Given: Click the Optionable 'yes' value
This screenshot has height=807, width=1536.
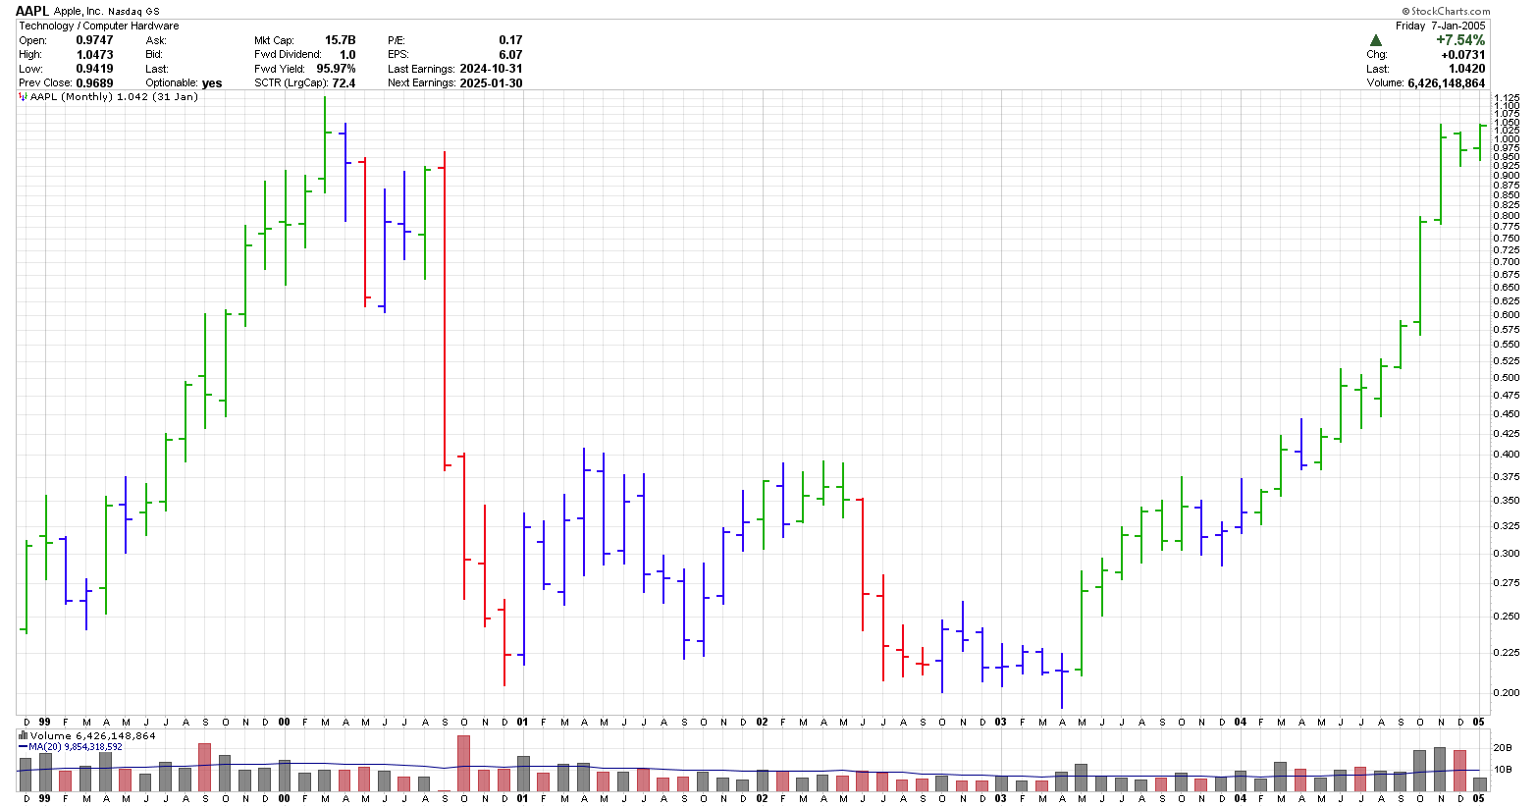Looking at the screenshot, I should click(x=212, y=82).
